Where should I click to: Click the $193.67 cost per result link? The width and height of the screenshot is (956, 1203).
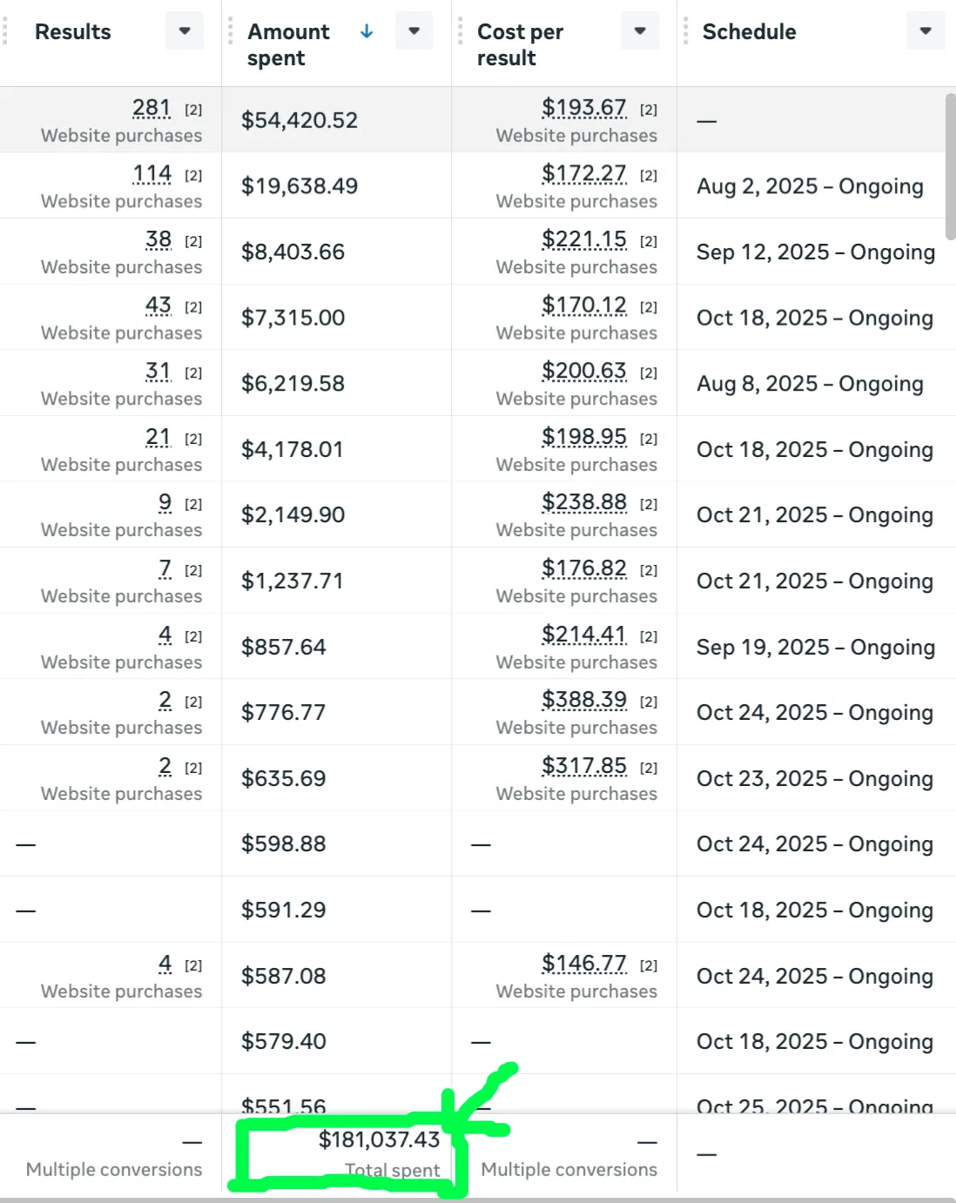(583, 108)
